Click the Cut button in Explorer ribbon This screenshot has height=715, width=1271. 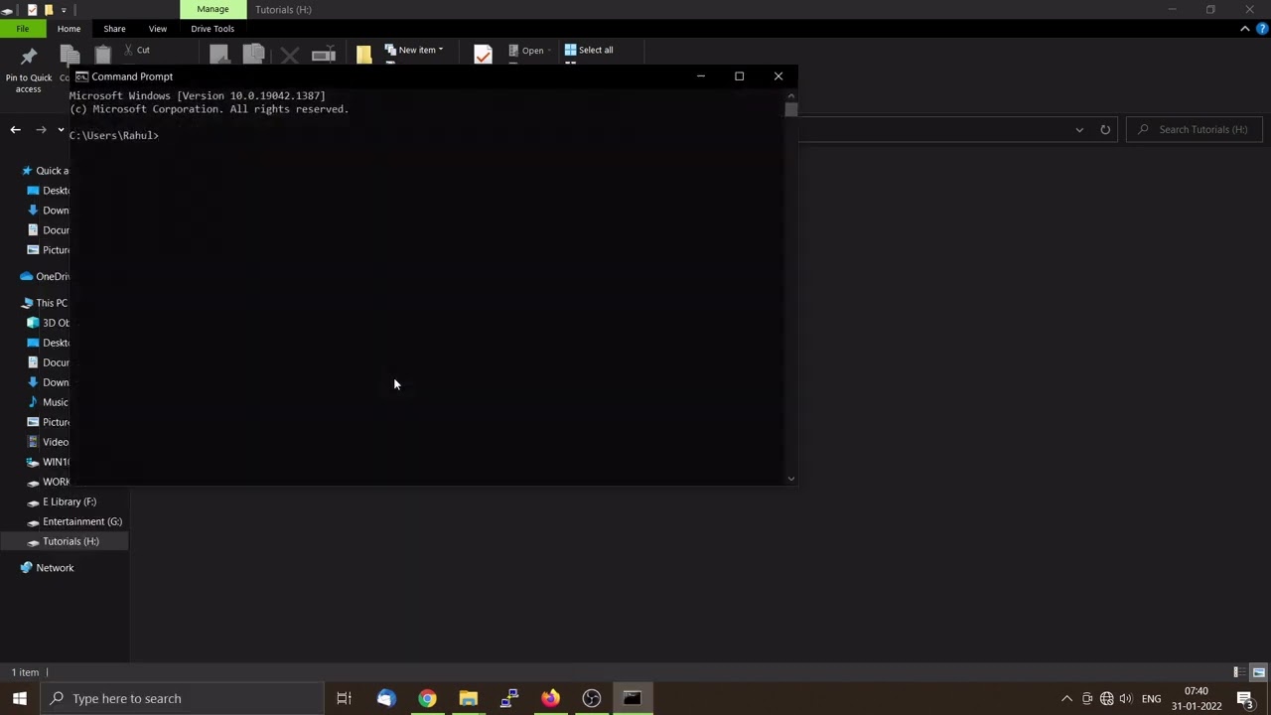[x=137, y=50]
